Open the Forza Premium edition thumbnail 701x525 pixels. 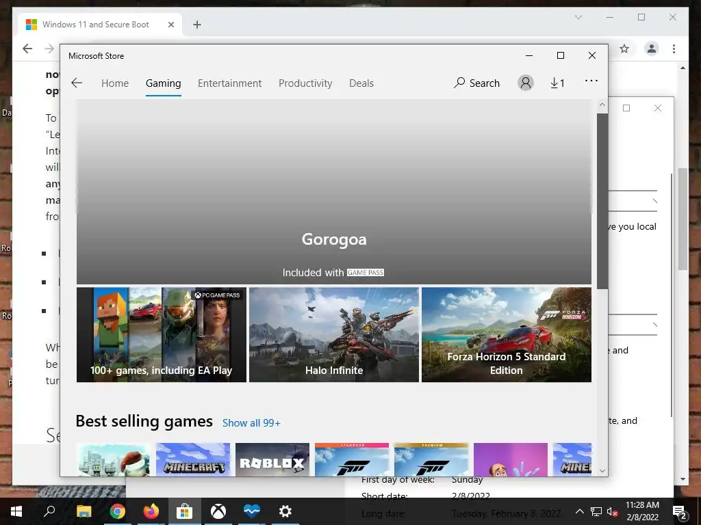431,459
